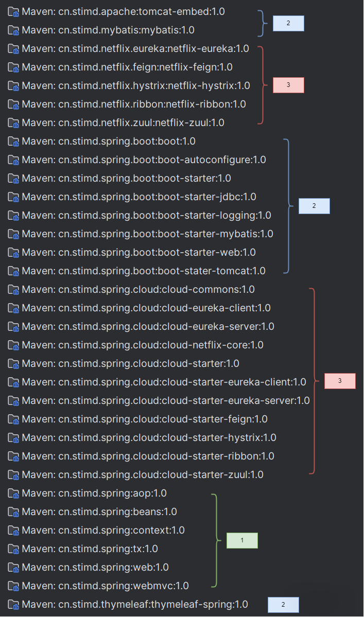Click the library icon beside tomcat-embed:1.0
Viewport: 364px width, 617px height.
click(x=13, y=12)
